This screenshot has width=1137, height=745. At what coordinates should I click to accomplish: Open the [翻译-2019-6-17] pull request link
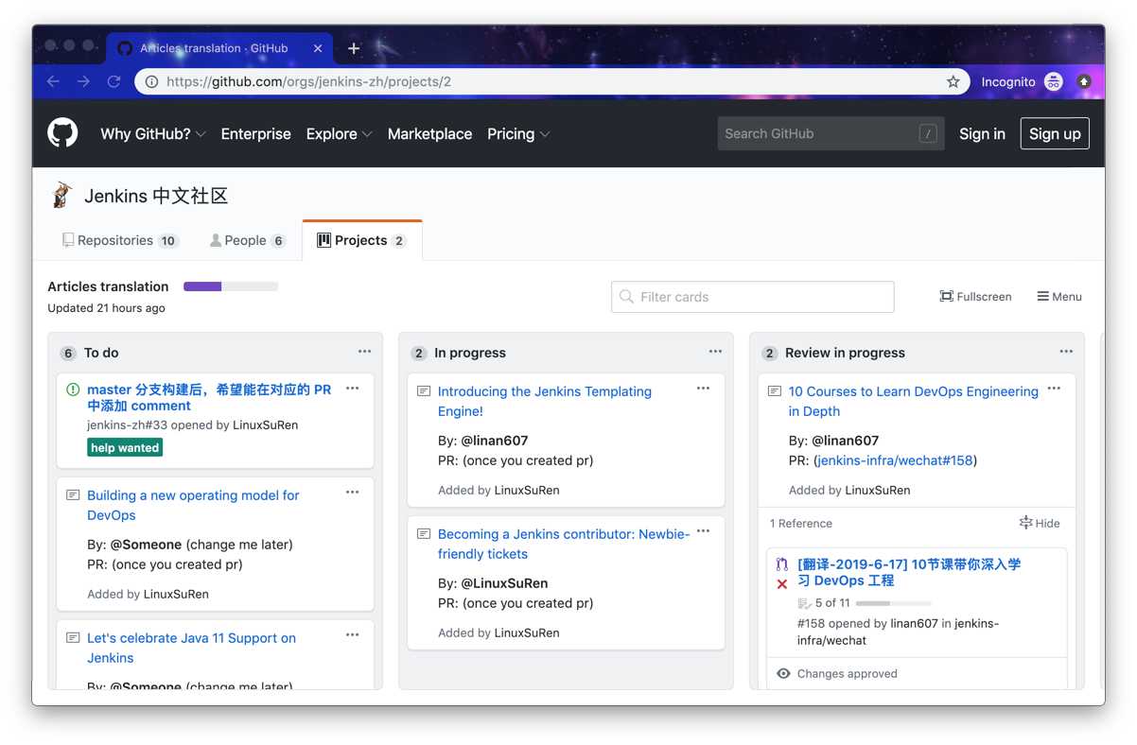(909, 572)
